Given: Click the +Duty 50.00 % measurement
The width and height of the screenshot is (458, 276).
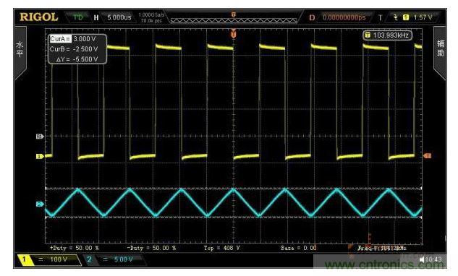Looking at the screenshot, I should [x=75, y=248].
